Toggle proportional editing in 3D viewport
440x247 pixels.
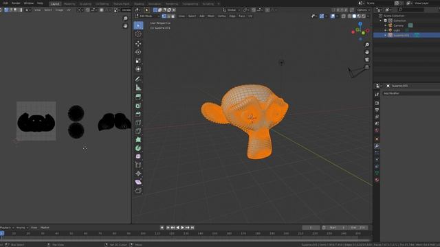coord(267,10)
